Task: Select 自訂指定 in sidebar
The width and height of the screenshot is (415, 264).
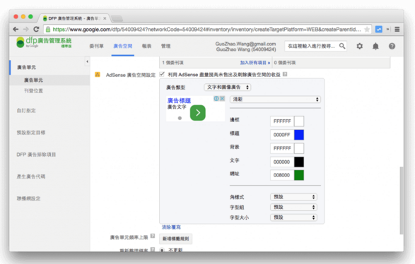Action: tap(26, 110)
